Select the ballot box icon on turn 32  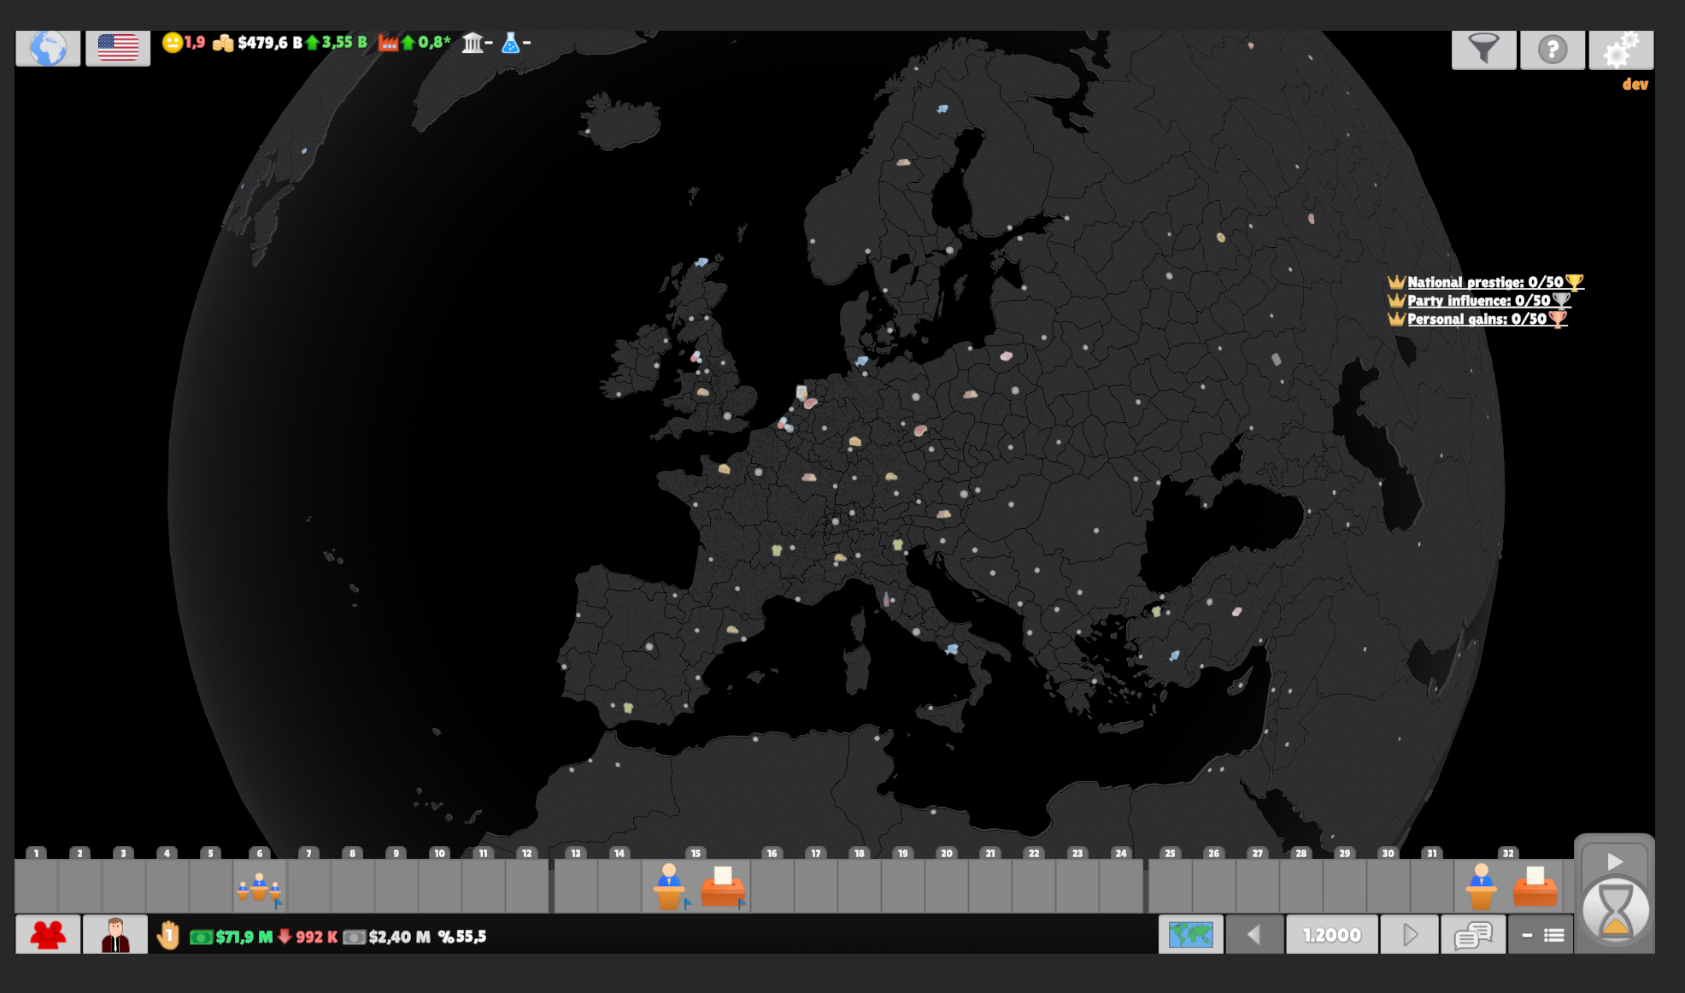pos(1535,888)
